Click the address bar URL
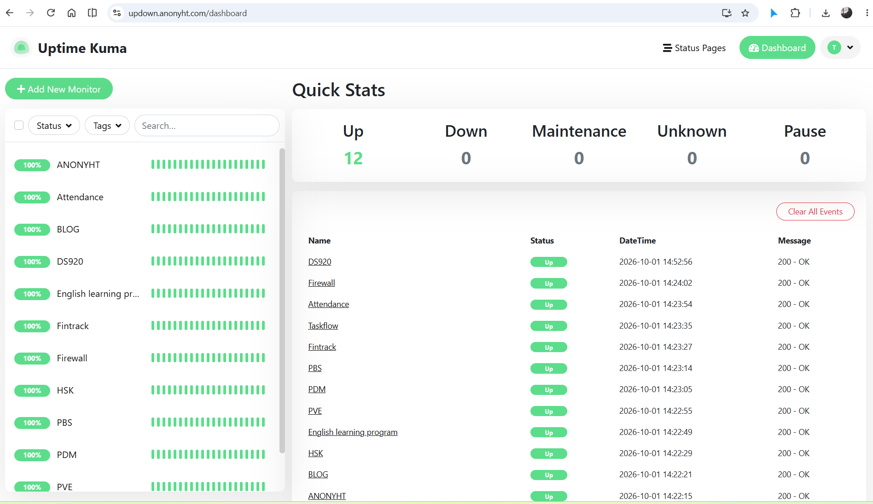This screenshot has width=873, height=504. 187,13
